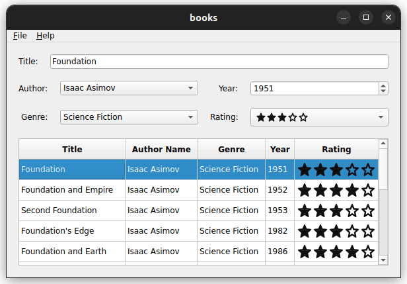Expand the Genre combo box
Image resolution: width=407 pixels, height=284 pixels.
129,117
